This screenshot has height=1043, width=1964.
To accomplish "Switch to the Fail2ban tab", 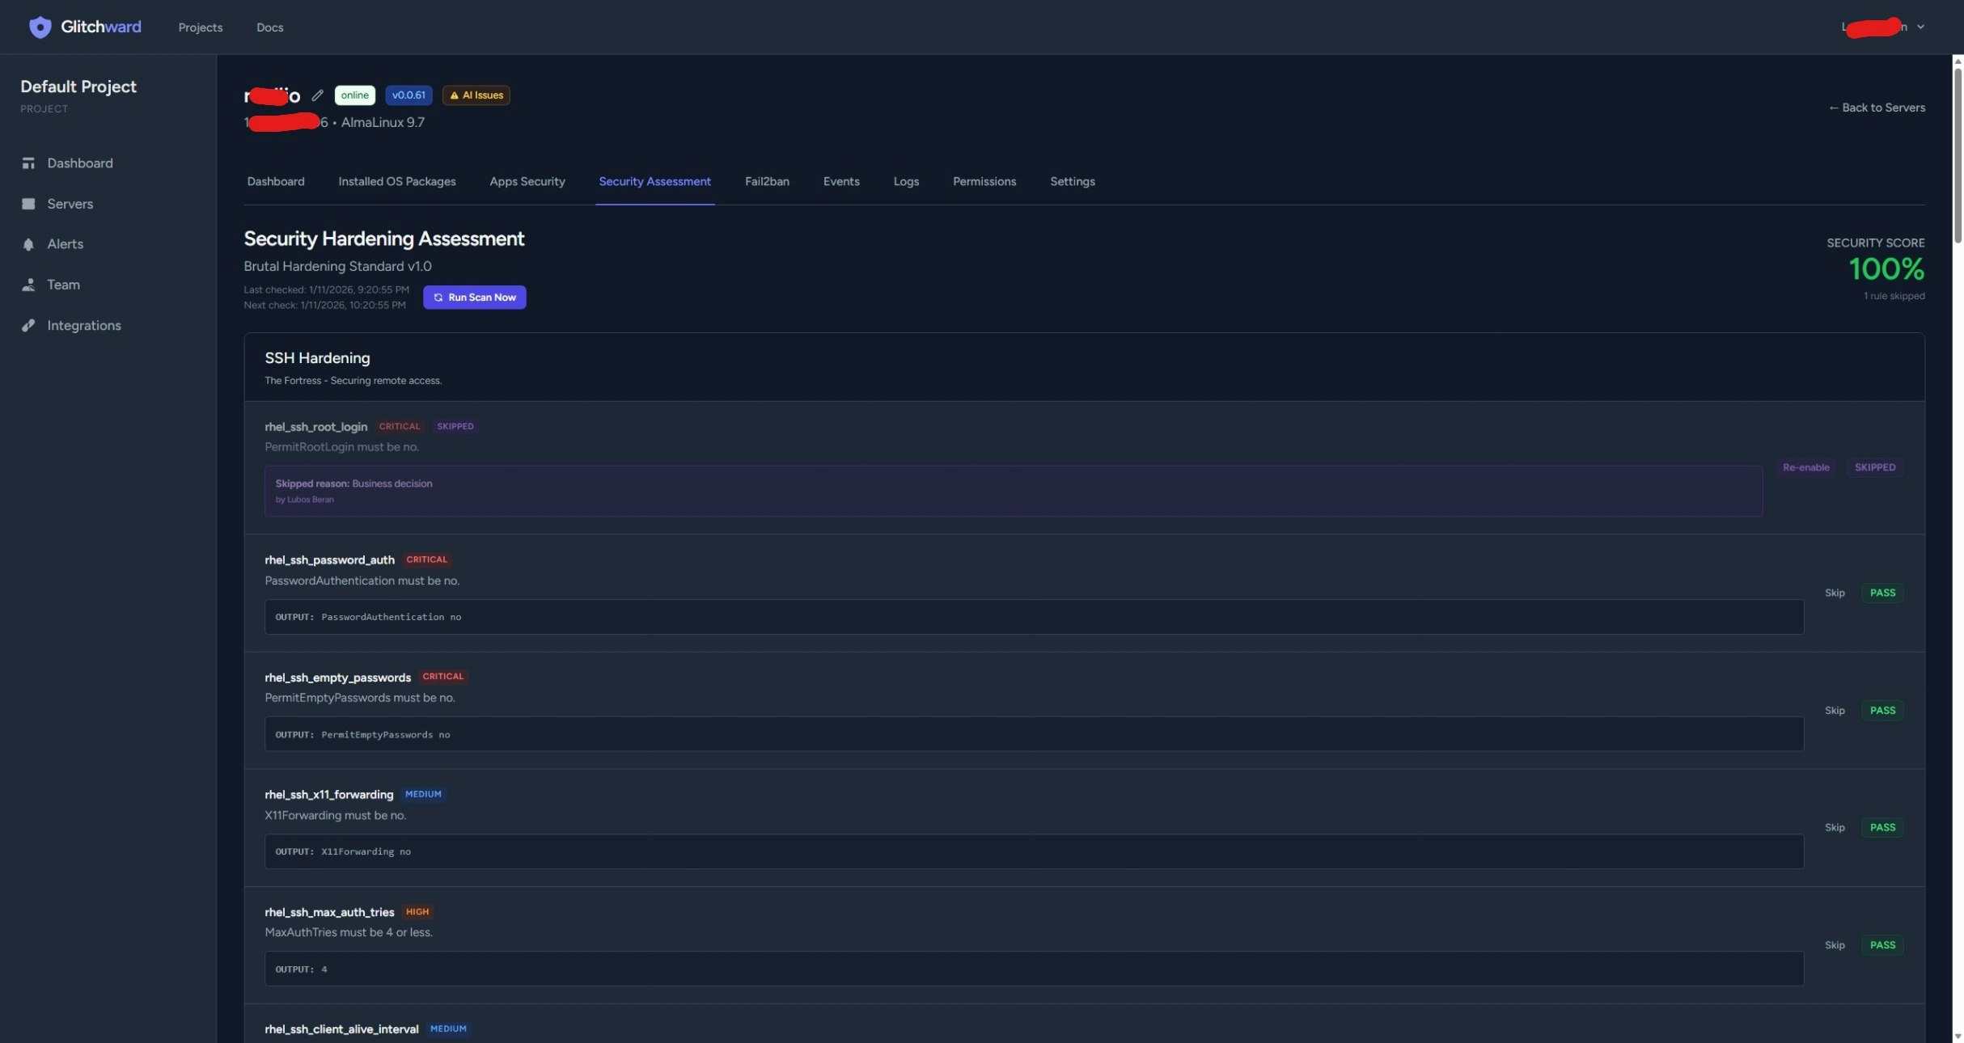I will point(766,182).
